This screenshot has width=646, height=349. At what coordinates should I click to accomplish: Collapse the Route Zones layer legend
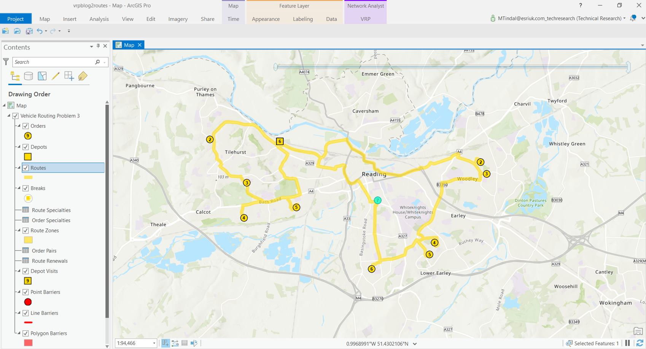coord(19,230)
